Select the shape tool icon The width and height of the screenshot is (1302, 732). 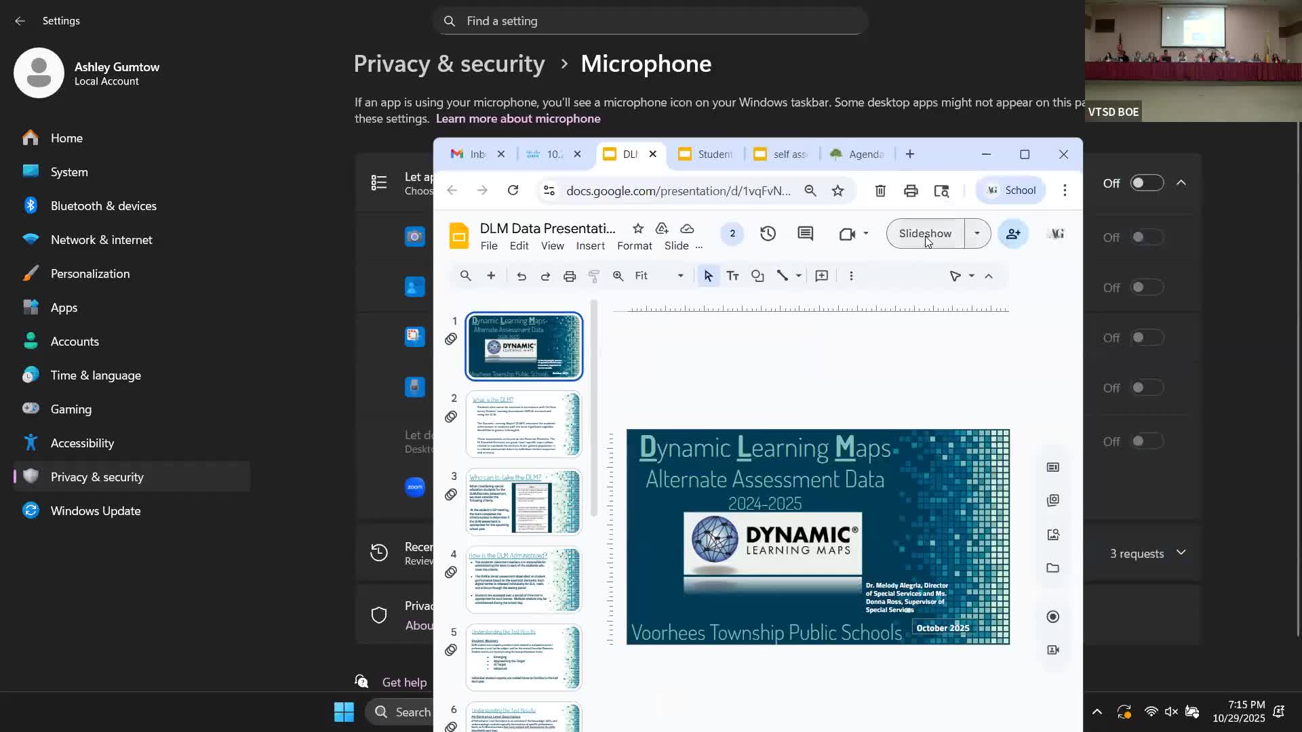coord(757,276)
